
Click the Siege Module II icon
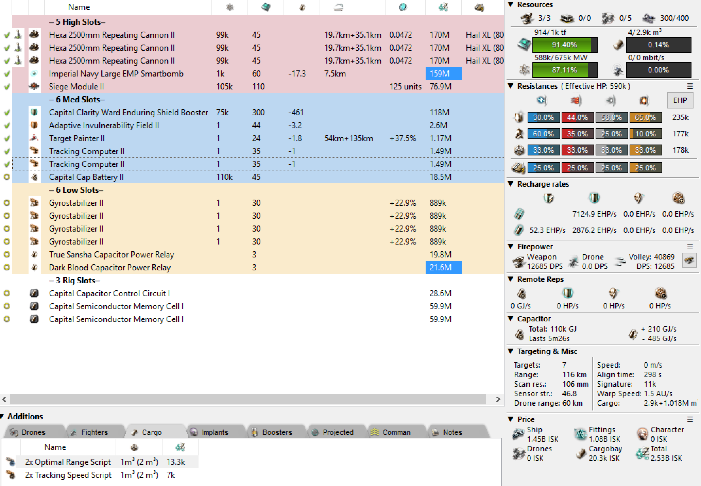pos(34,86)
